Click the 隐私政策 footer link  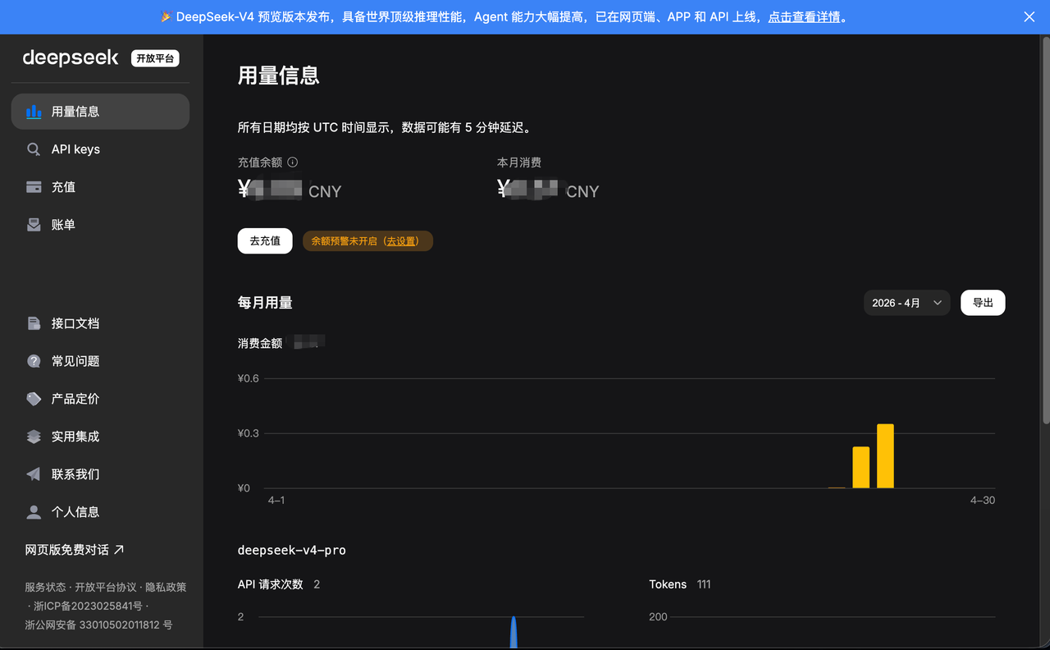167,587
